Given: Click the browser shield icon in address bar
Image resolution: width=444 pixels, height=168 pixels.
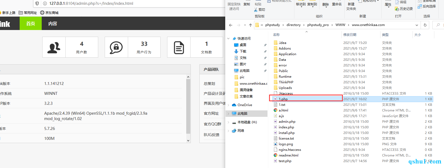Looking at the screenshot, I should 37,3.
